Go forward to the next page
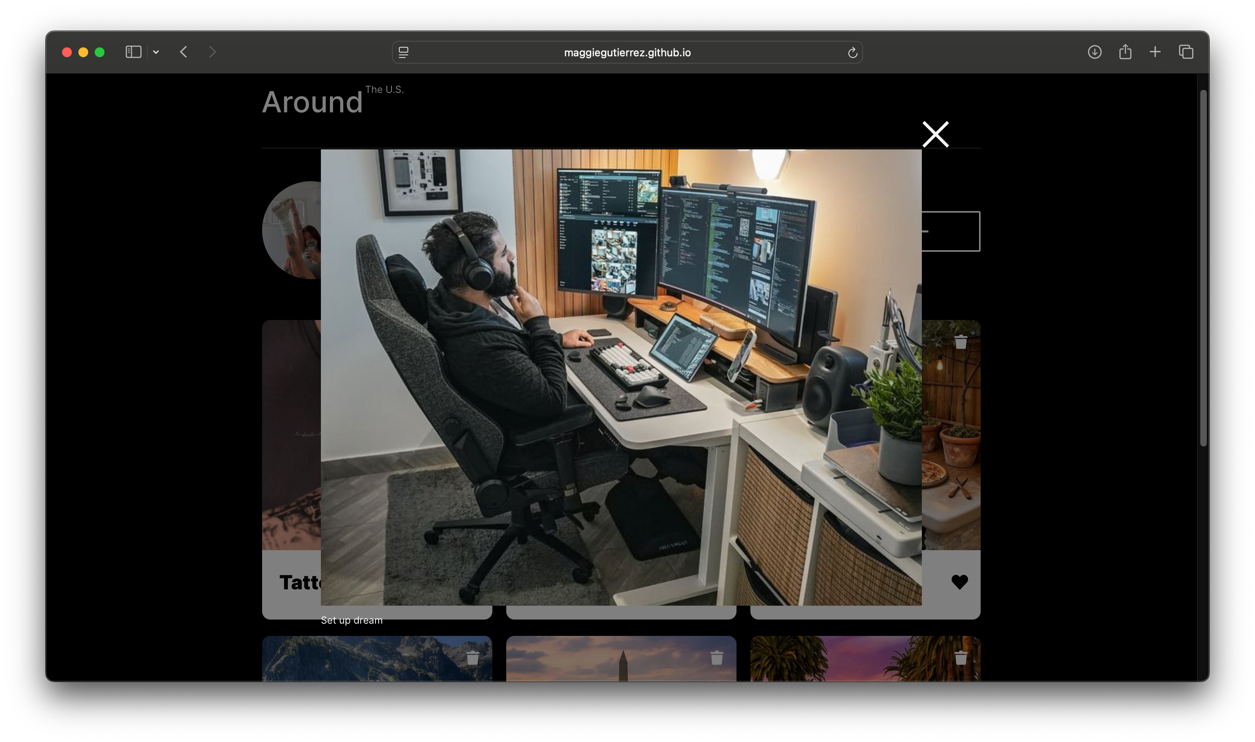The width and height of the screenshot is (1255, 742). [x=212, y=52]
